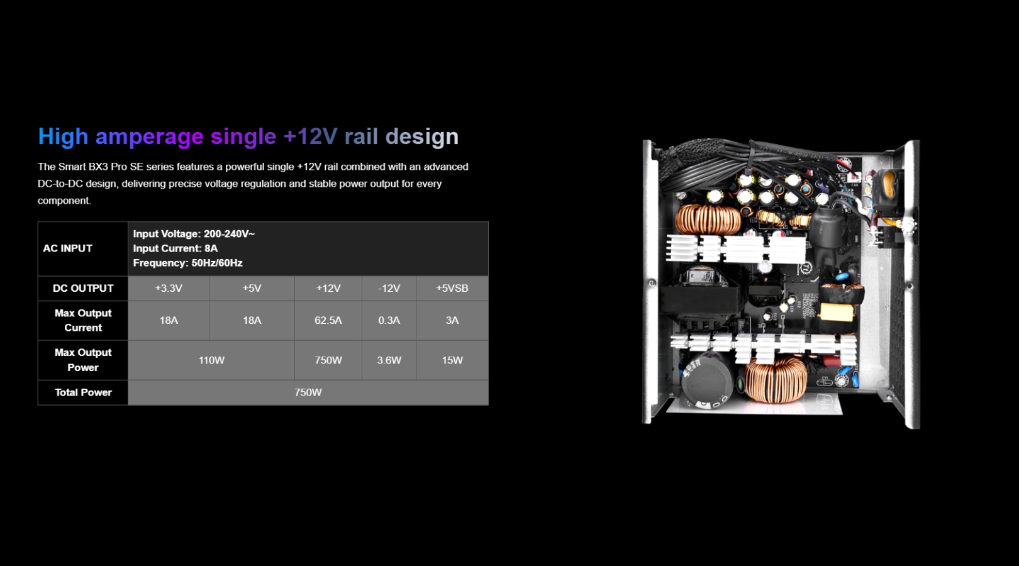Select the "Max Output Power" row header
Viewport: 1019px width, 566px height.
(x=83, y=360)
